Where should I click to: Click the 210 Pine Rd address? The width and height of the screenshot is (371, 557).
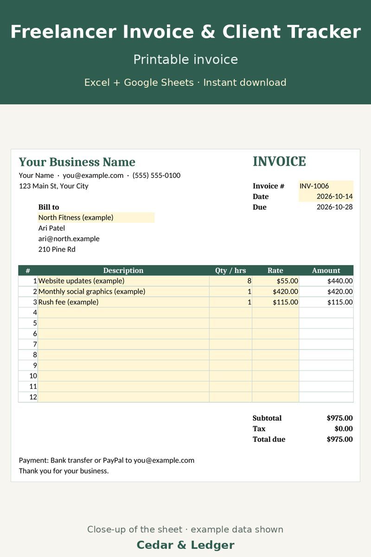click(x=57, y=249)
